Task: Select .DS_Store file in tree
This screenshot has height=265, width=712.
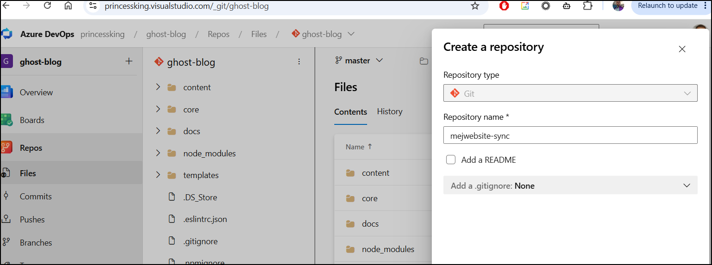Action: (200, 197)
